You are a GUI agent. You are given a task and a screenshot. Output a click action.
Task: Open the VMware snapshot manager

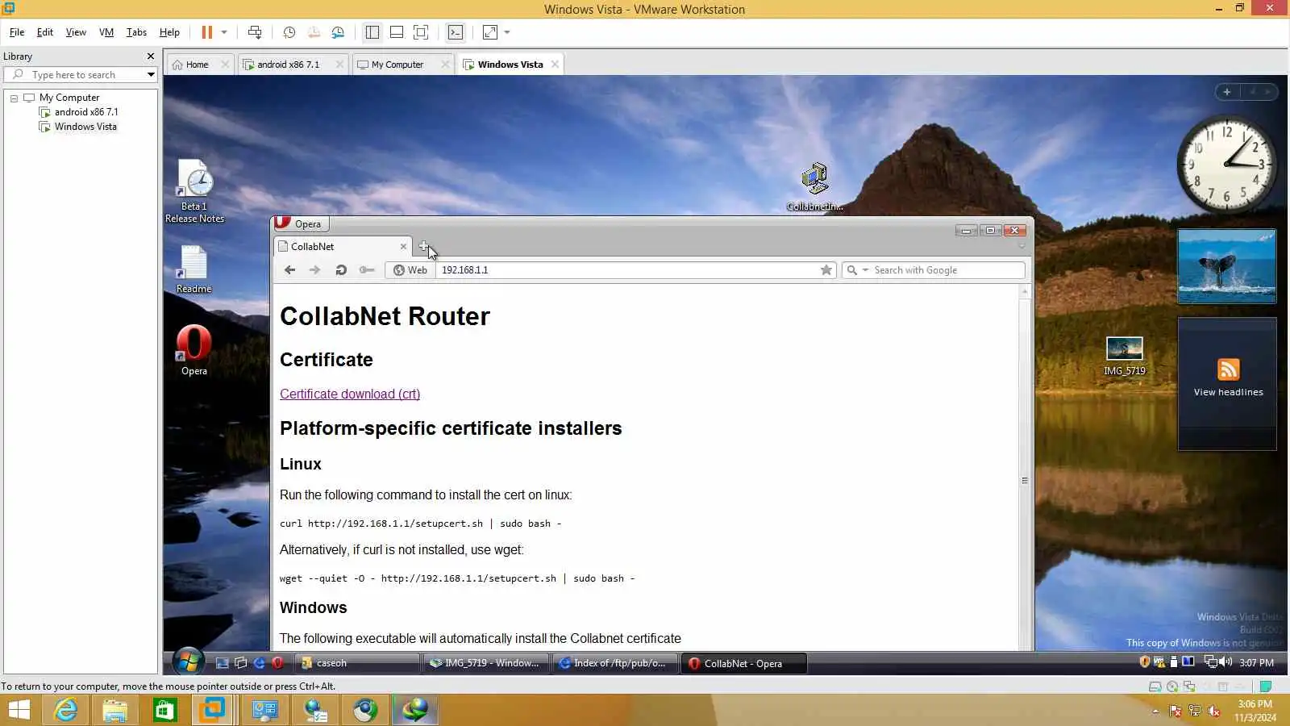pos(338,32)
